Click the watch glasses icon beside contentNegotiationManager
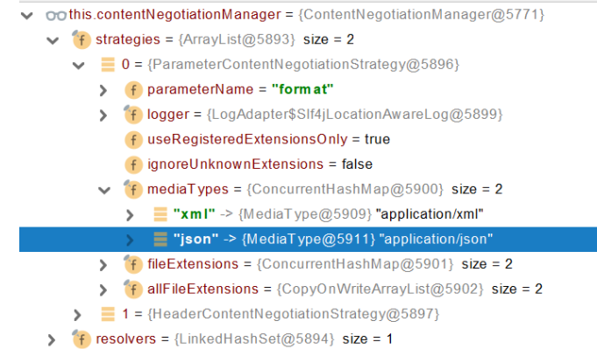Screen dimensions: 597x349 [56, 16]
